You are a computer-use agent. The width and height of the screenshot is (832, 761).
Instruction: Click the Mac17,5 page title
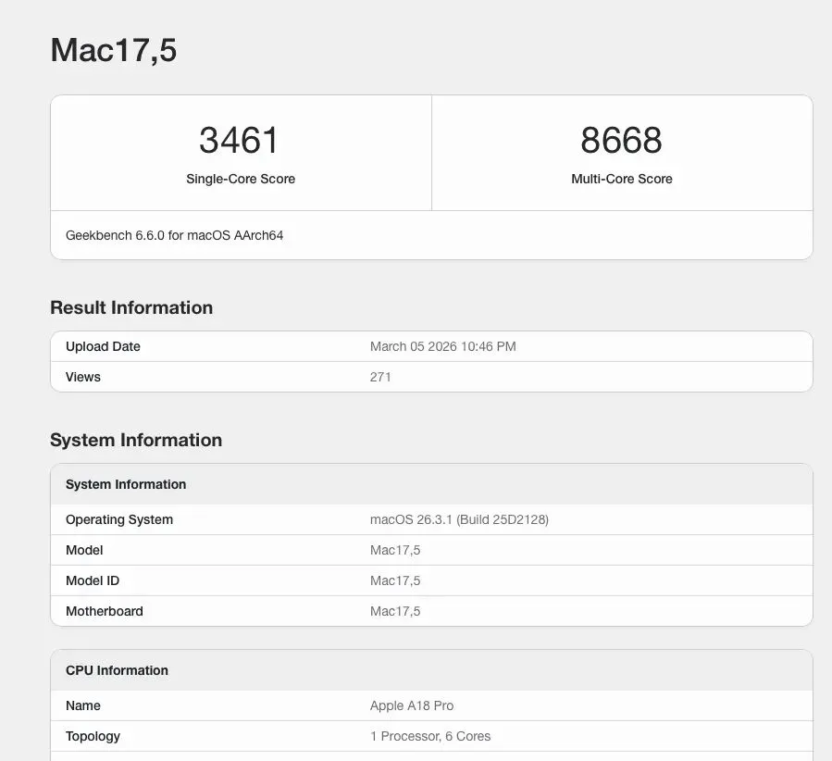point(114,51)
